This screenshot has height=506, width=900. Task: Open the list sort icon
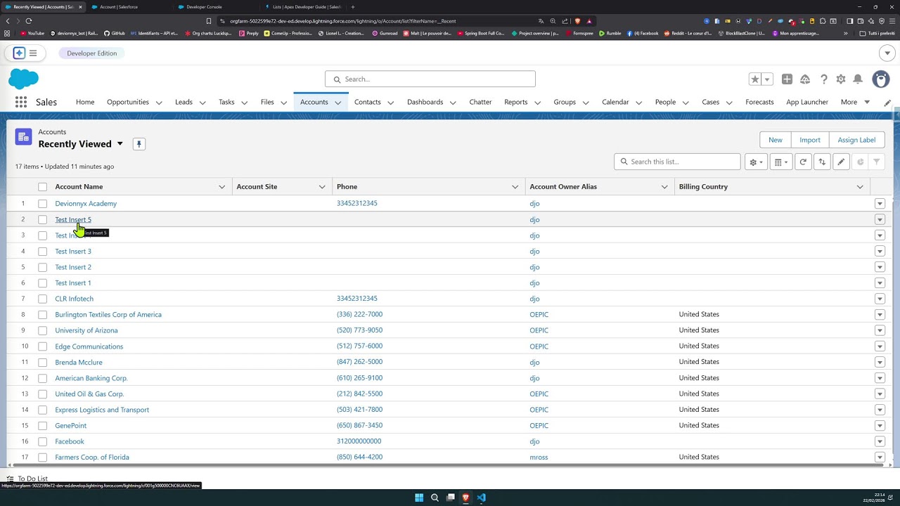click(x=822, y=162)
